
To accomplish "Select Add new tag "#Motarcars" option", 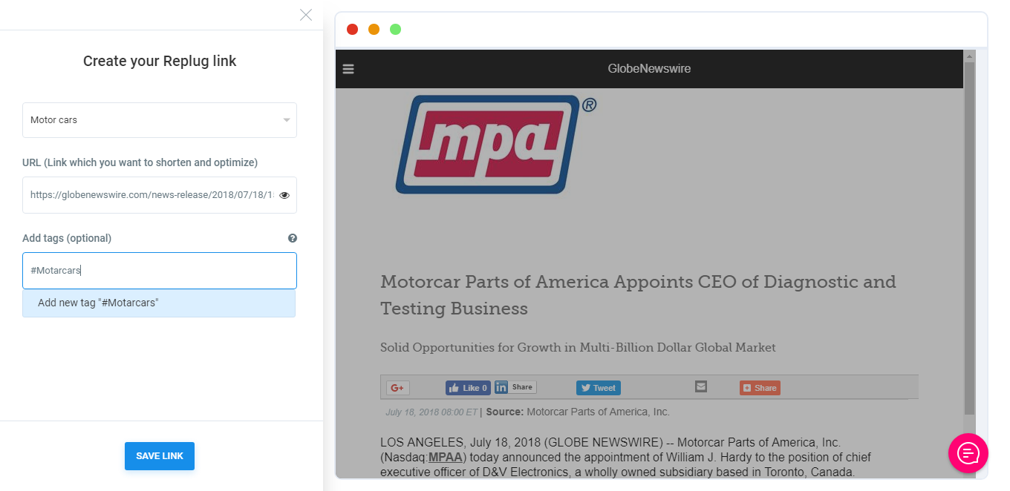I will [159, 303].
